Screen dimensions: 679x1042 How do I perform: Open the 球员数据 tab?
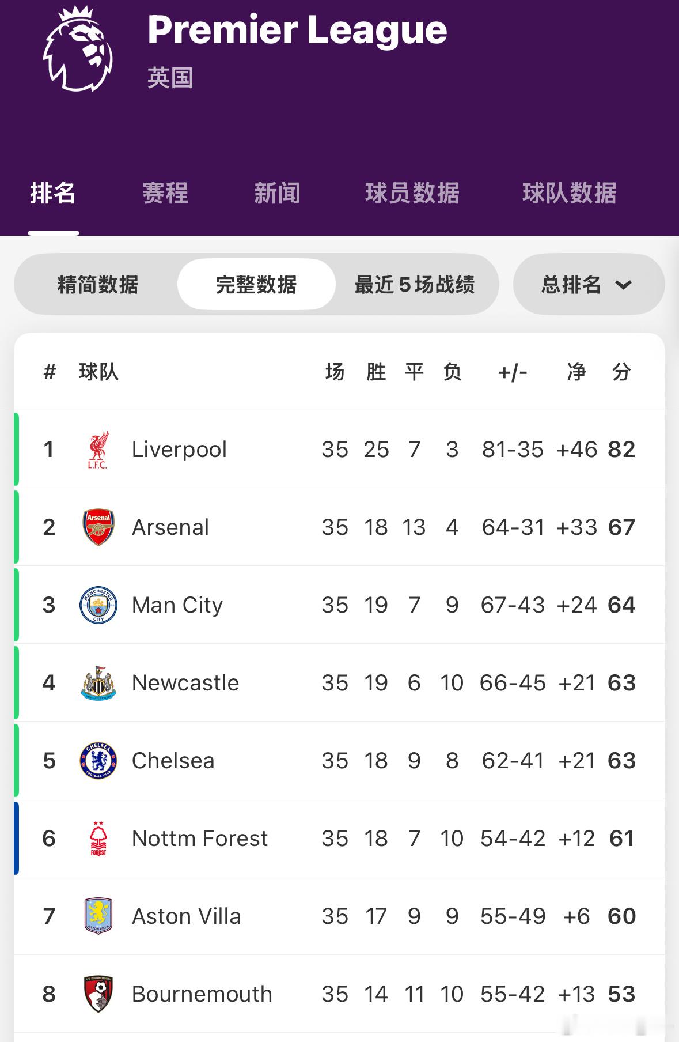(x=412, y=193)
